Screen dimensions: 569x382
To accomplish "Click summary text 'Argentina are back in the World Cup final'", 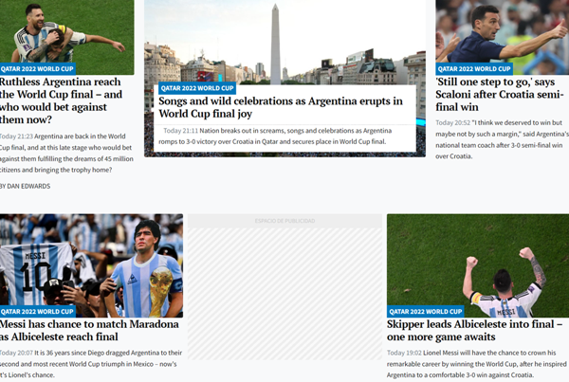I will click(66, 153).
